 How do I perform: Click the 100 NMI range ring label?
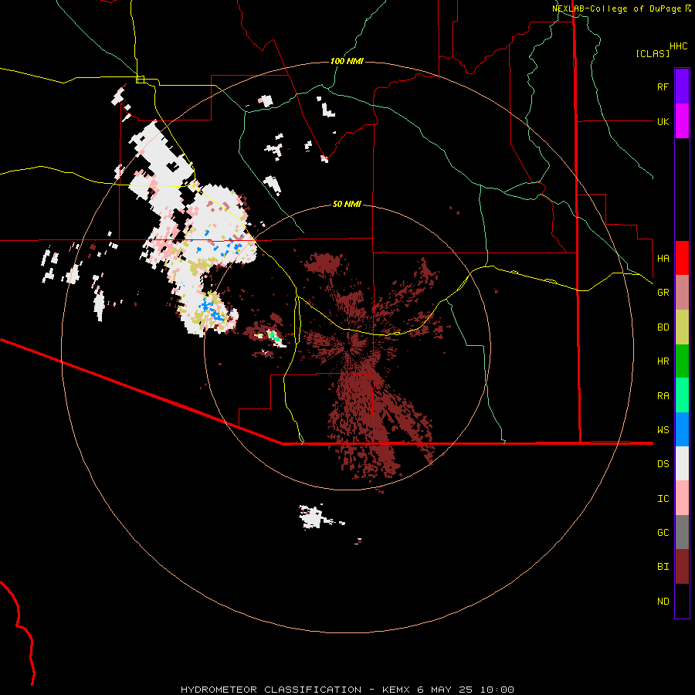[x=347, y=61]
